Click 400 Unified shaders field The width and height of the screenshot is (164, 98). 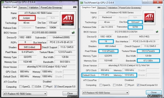[110, 46]
